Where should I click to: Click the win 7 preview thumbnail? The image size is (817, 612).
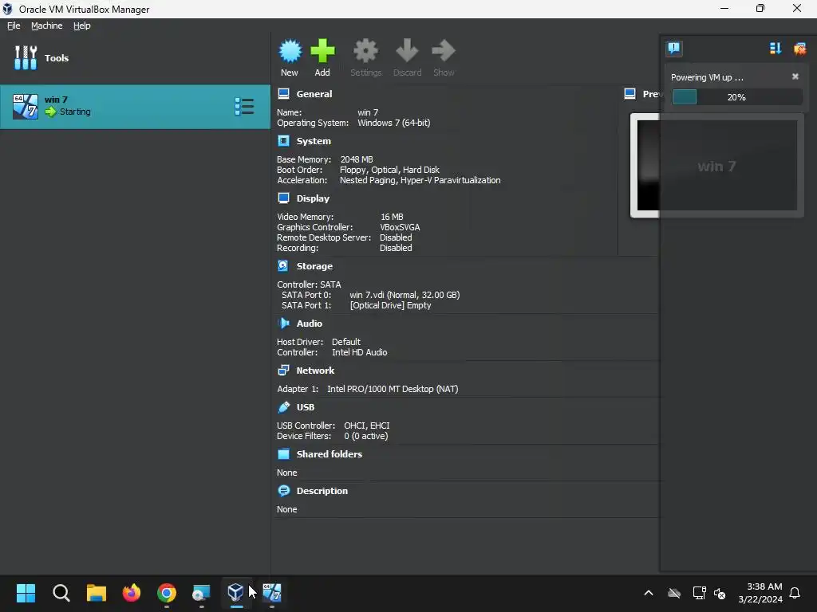(716, 166)
